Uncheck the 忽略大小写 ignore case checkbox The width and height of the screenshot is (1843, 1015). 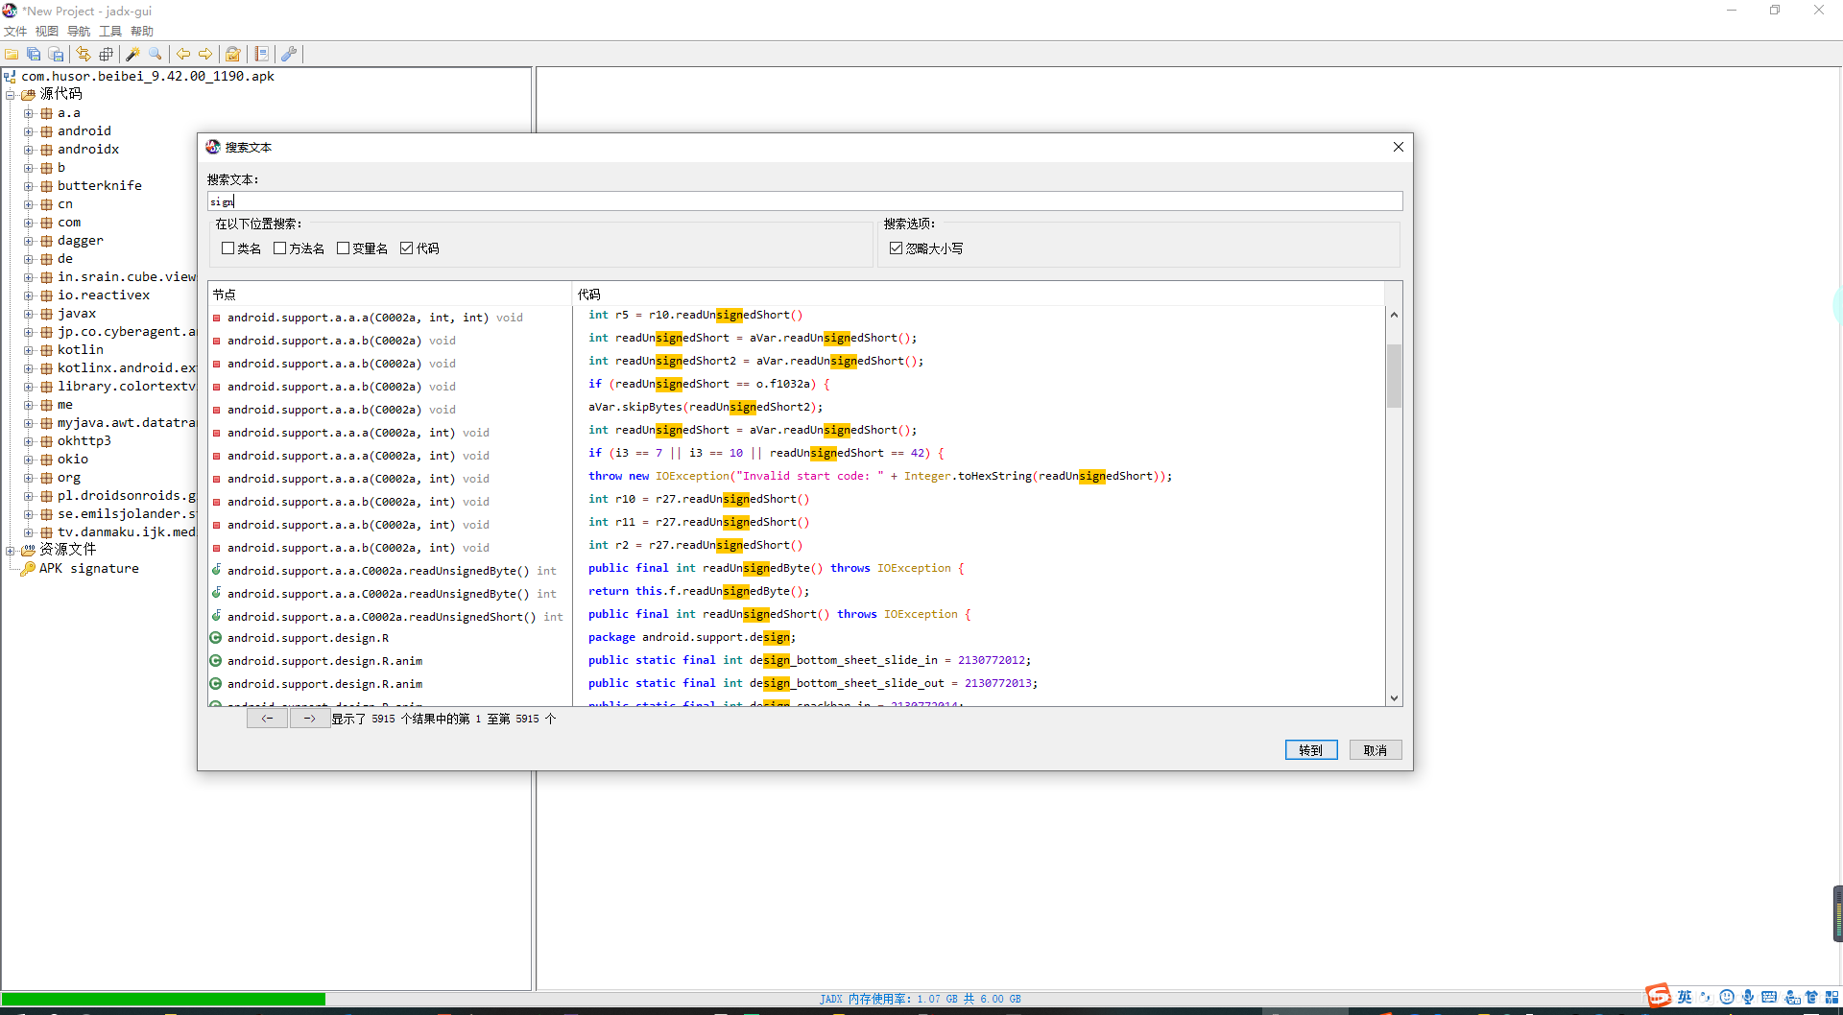click(896, 248)
